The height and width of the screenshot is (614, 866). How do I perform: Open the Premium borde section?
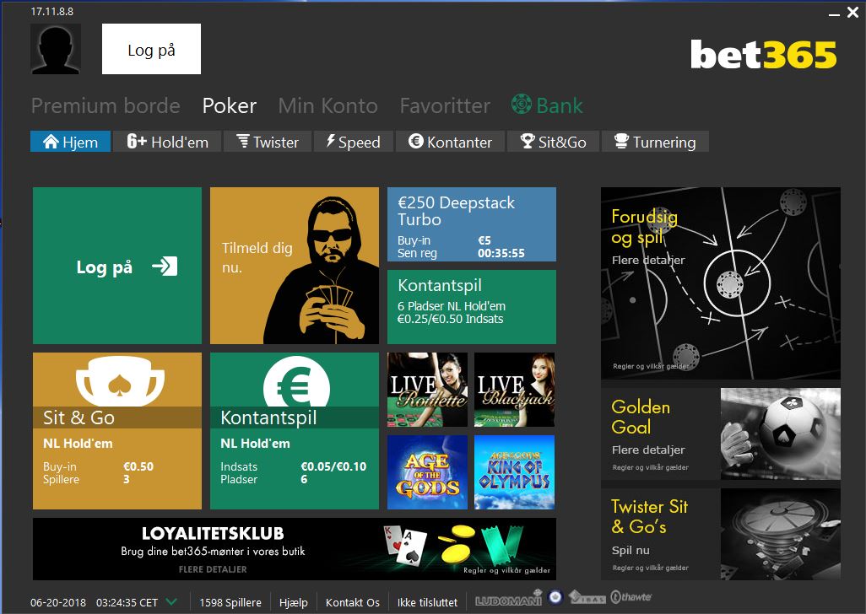[106, 105]
